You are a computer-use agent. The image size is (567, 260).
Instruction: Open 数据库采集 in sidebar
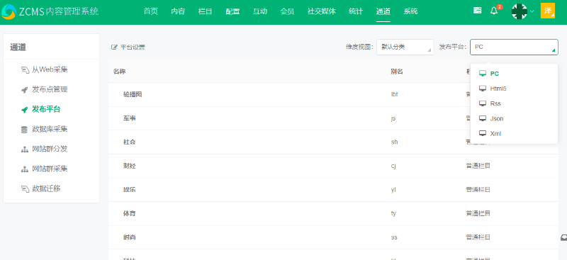click(50, 130)
